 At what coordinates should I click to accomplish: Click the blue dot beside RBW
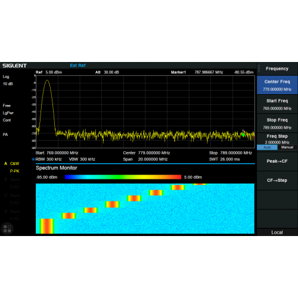tap(33, 159)
